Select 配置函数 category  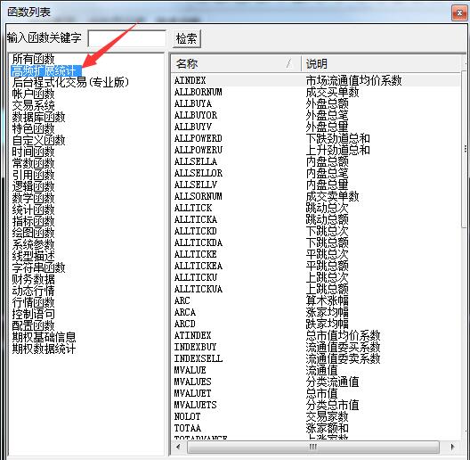click(x=33, y=325)
